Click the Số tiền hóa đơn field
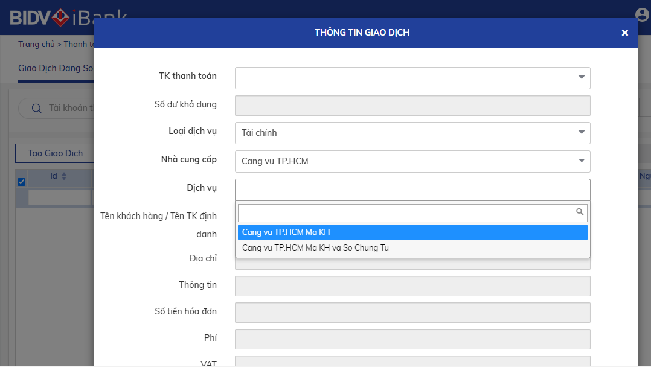 click(412, 313)
